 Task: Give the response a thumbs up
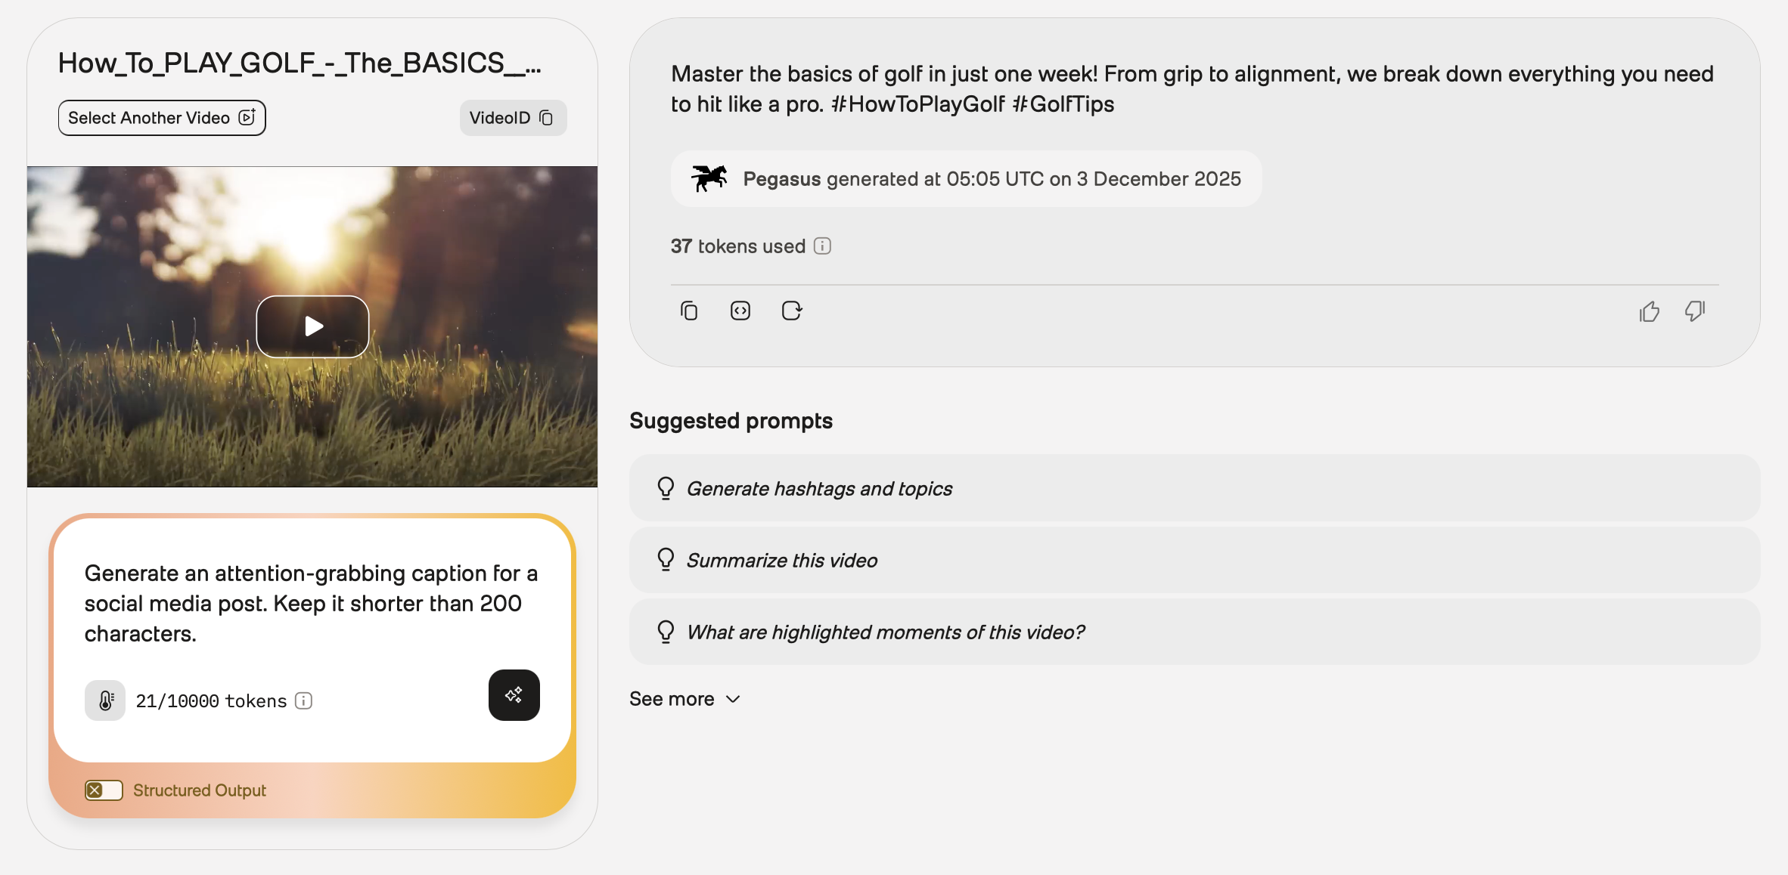1649,311
